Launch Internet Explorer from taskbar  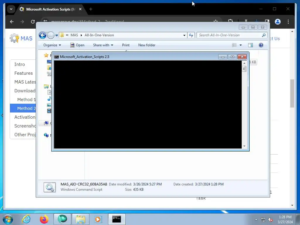(26, 219)
